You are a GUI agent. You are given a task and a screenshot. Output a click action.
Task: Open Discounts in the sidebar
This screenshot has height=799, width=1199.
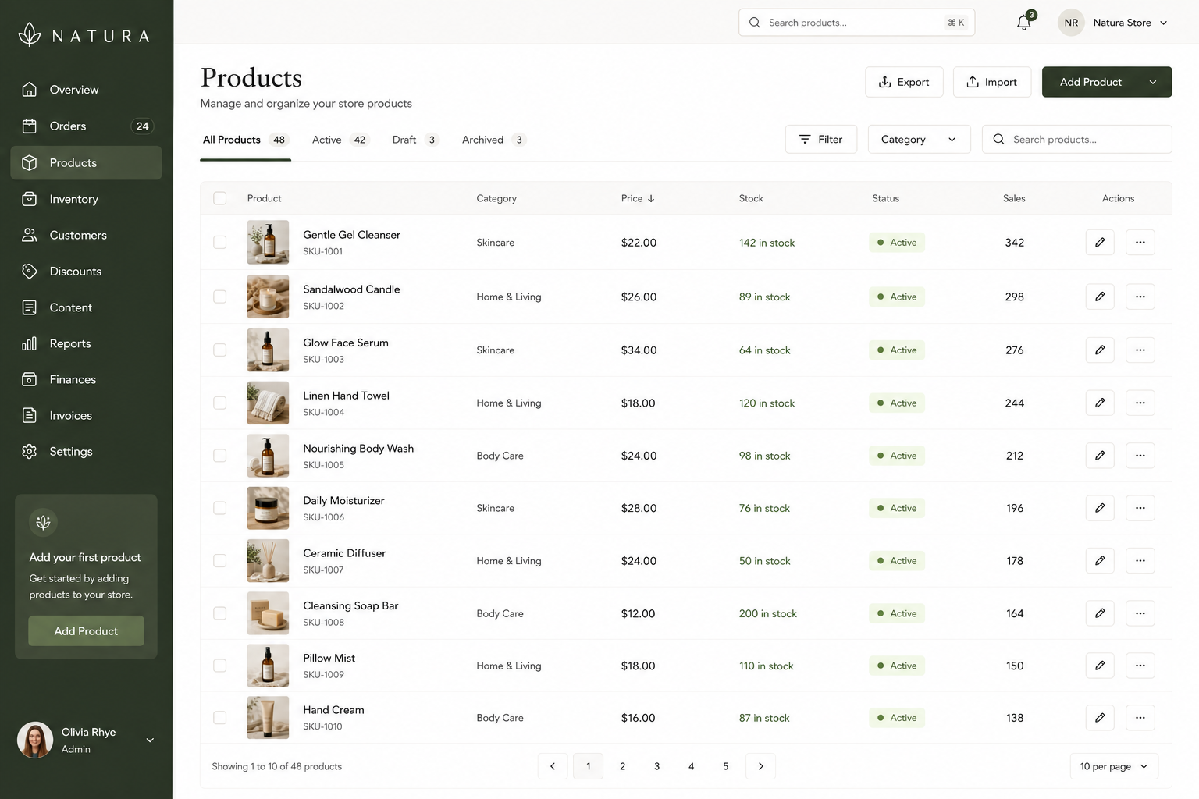pyautogui.click(x=86, y=272)
